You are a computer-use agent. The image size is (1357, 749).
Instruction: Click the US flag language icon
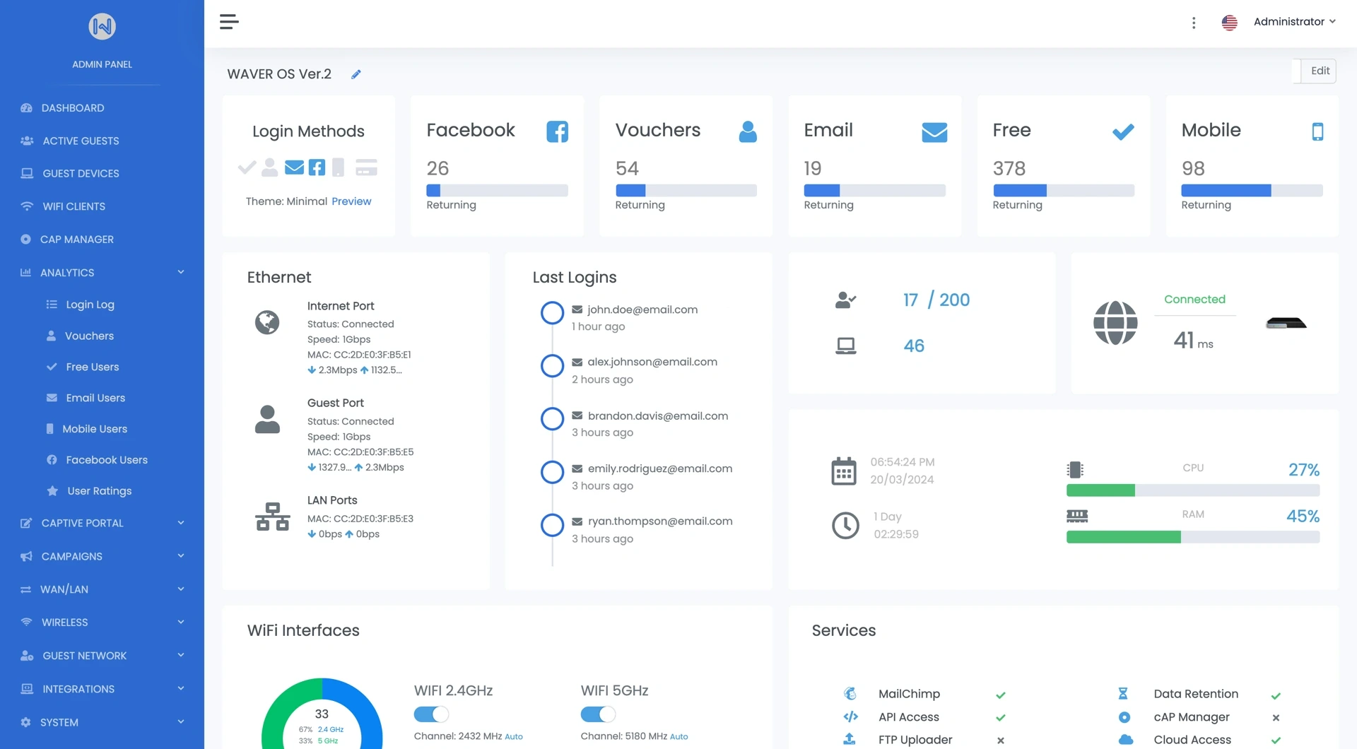point(1229,23)
